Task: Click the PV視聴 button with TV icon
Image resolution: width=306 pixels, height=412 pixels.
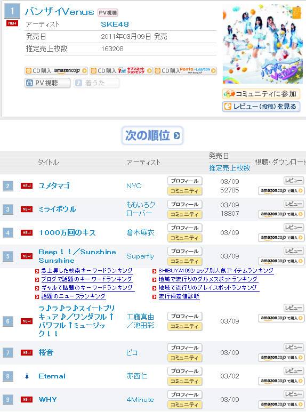Action: pos(47,83)
